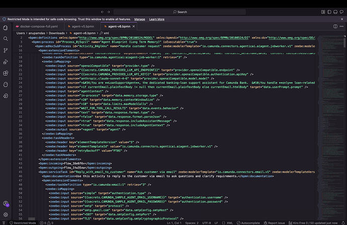This screenshot has width=347, height=225.
Task: Click the anupamdas breadcrumb
Action: [x=37, y=33]
